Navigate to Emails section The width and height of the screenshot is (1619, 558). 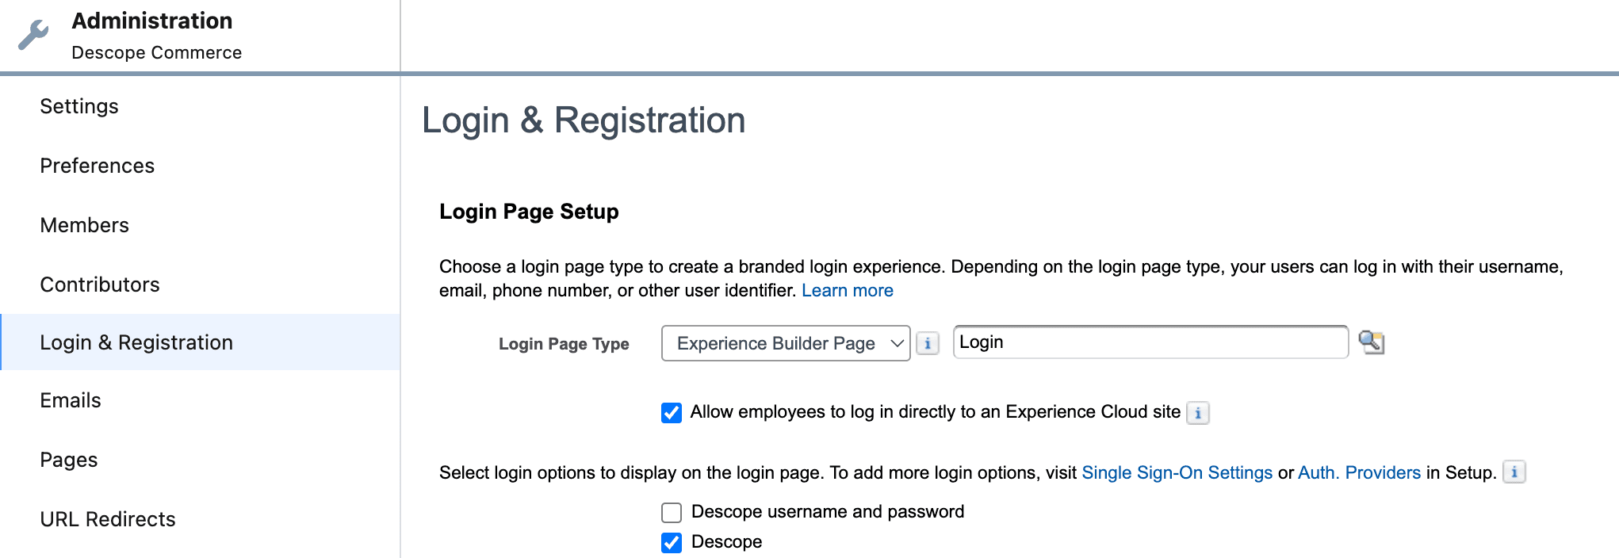click(71, 400)
